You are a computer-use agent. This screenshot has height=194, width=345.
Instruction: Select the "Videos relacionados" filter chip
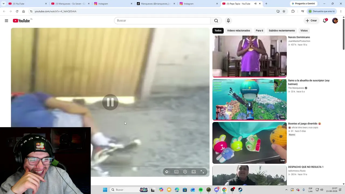(239, 31)
